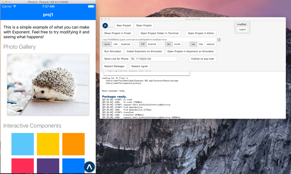291x174 pixels.
Task: Tap the hedgehog photo in the gallery
Action: coord(48,85)
